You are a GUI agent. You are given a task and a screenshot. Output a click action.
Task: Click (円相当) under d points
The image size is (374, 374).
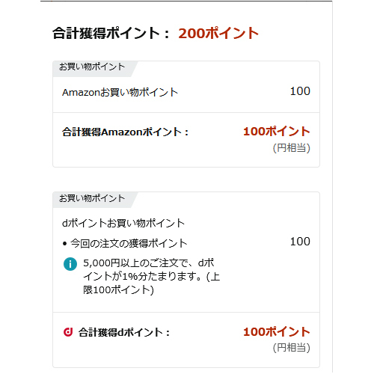click(292, 348)
